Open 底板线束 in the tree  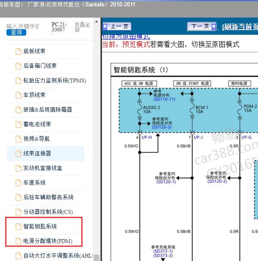(34, 51)
